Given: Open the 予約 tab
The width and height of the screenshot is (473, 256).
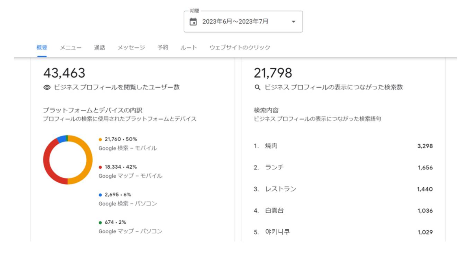Looking at the screenshot, I should tap(163, 48).
